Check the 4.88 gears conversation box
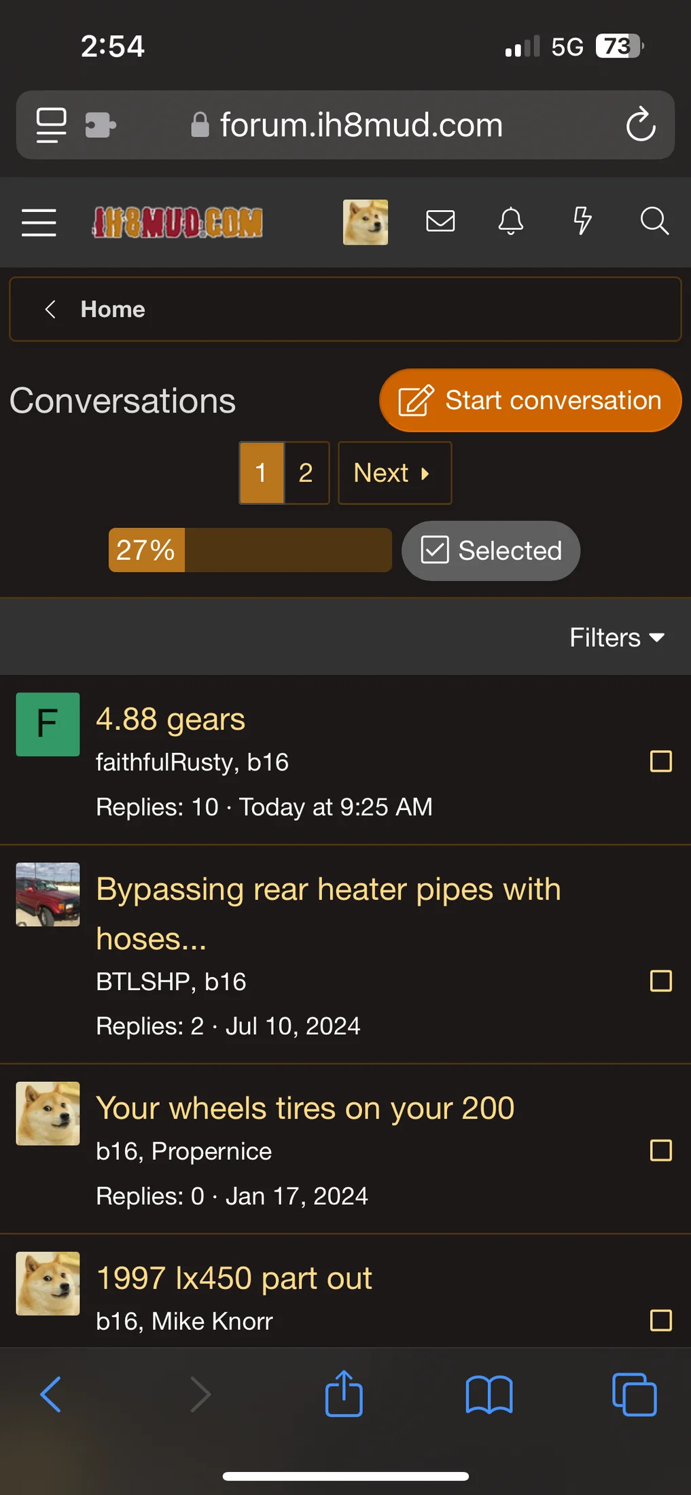The image size is (691, 1495). [661, 761]
